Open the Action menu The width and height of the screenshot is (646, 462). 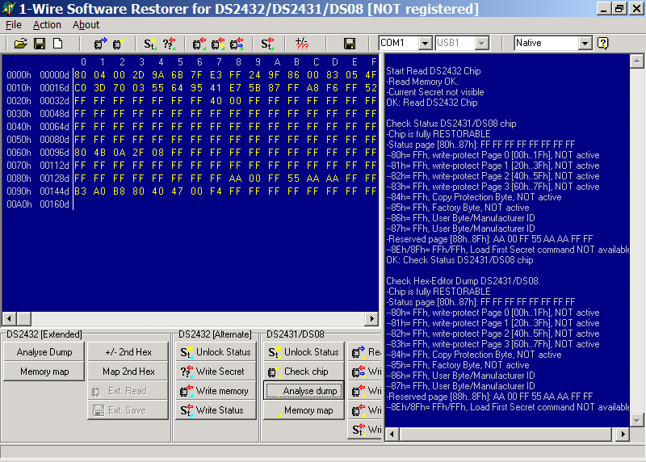tap(47, 25)
